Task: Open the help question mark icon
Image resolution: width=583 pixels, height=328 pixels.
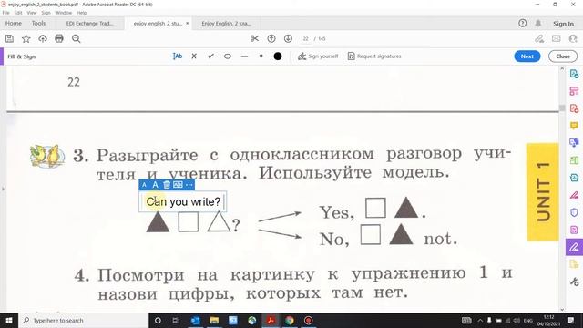Action: pyautogui.click(x=522, y=24)
